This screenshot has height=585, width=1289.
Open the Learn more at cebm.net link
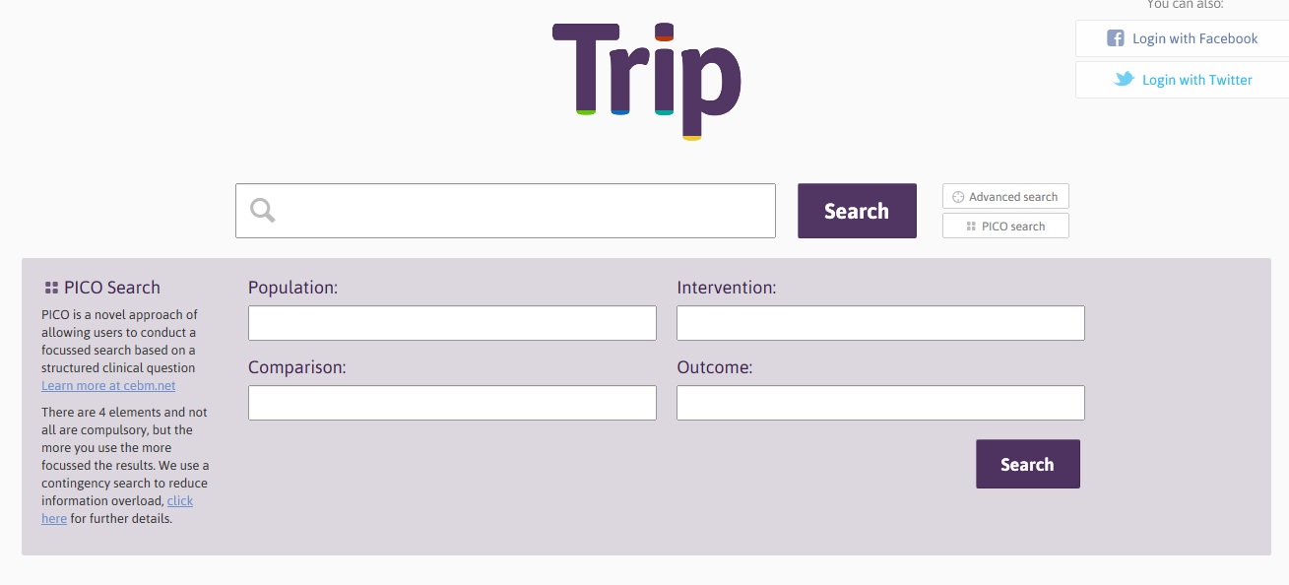pos(107,385)
